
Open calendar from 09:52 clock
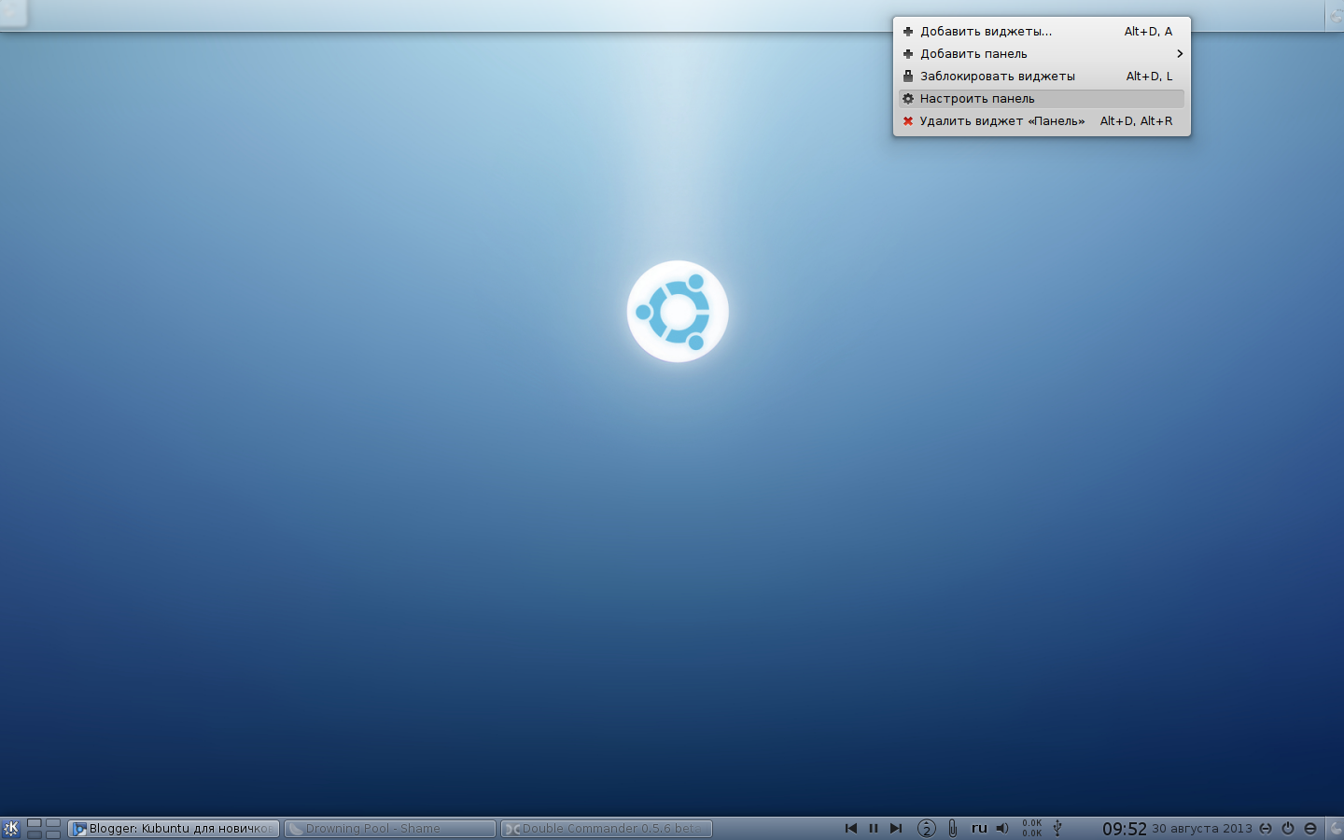[1124, 829]
